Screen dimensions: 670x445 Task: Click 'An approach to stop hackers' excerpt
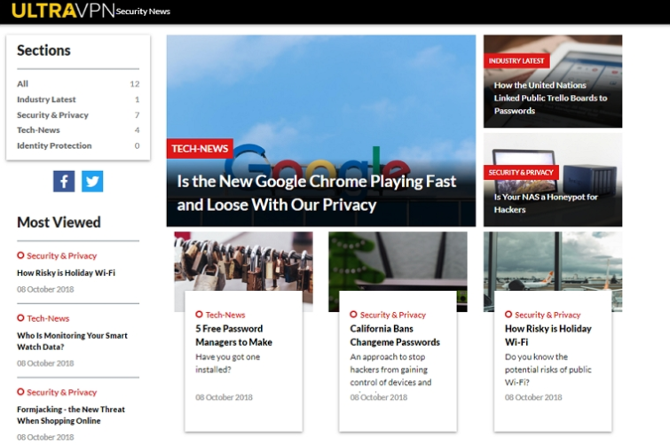click(x=390, y=370)
